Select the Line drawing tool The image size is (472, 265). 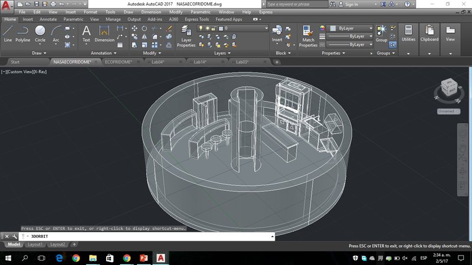coord(8,33)
